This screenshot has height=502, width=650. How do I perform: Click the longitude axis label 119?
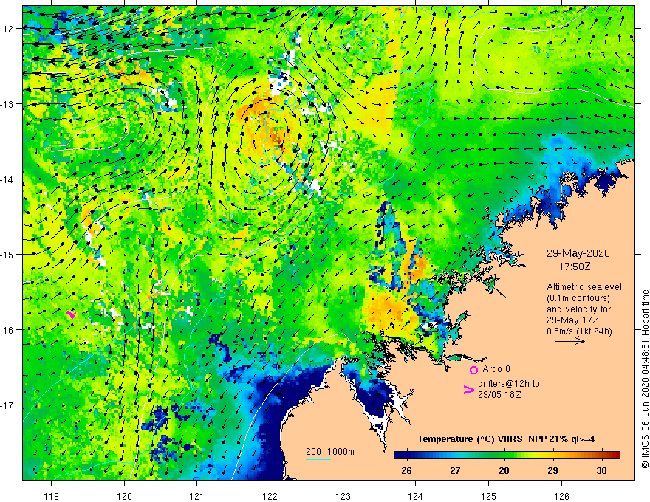click(x=52, y=496)
